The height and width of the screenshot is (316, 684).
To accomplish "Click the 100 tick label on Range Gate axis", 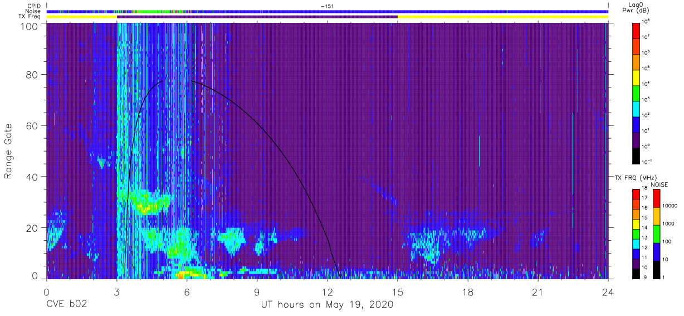I will click(x=30, y=26).
